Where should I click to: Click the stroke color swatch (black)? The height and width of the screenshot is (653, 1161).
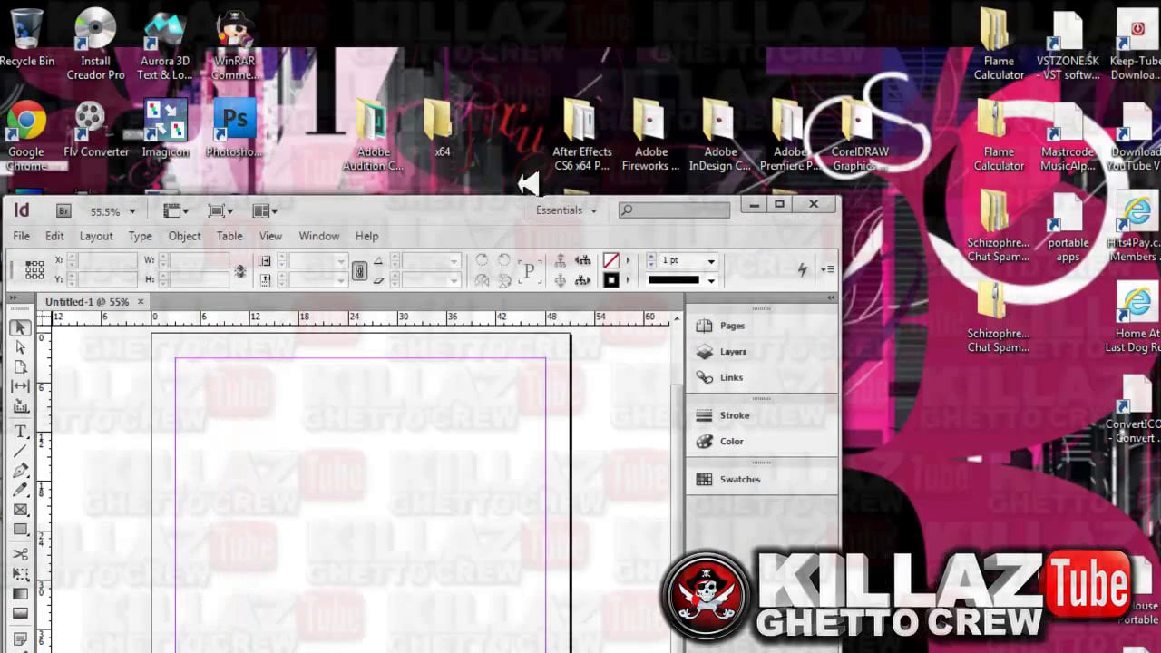point(611,280)
